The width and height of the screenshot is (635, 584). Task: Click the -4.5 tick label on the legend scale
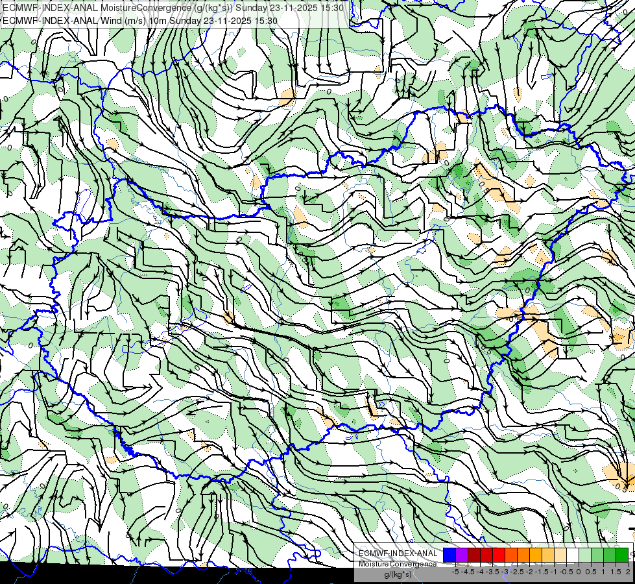[x=468, y=572]
